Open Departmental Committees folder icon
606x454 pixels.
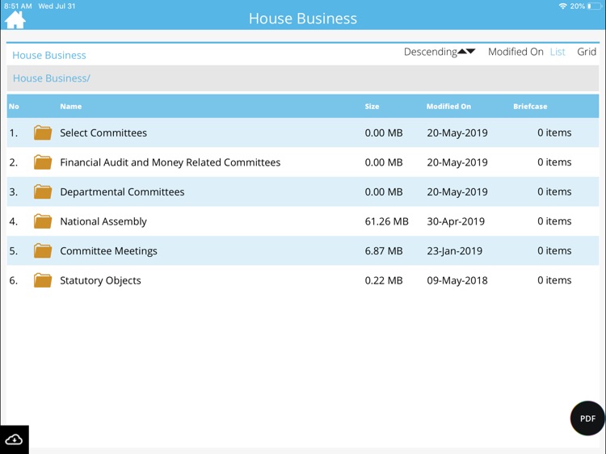[x=43, y=191]
